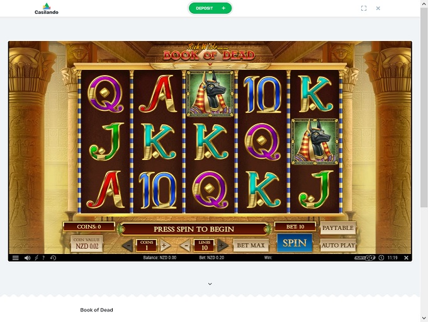428x322 pixels.
Task: Decrease coins with minus arrow
Action: [128, 246]
